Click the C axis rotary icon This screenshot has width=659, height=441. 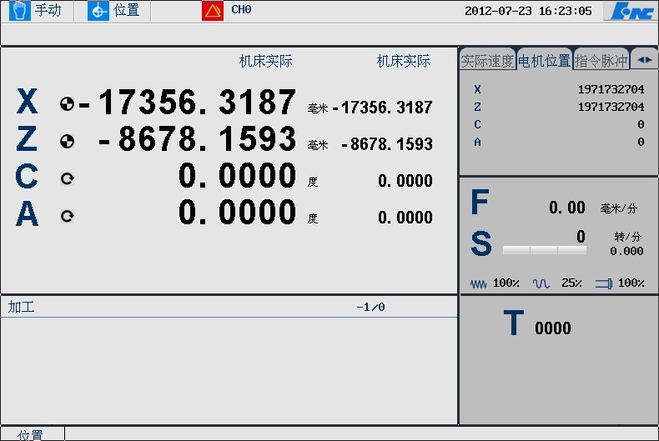click(67, 178)
